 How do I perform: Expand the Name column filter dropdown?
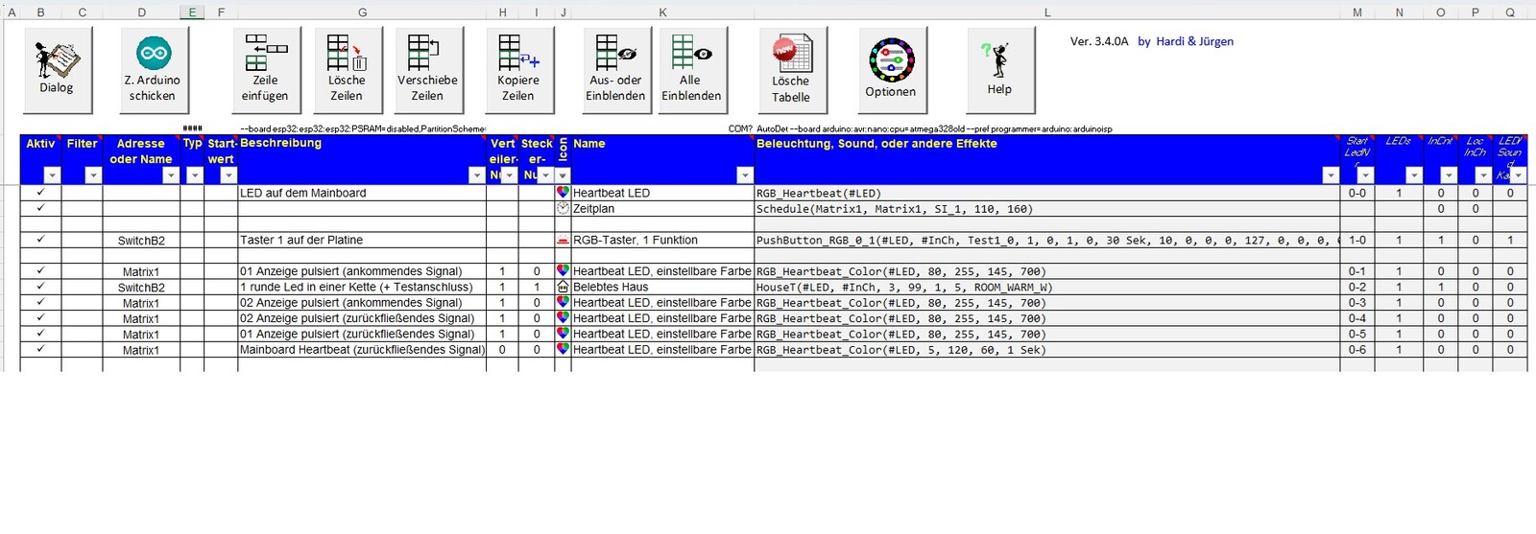coord(745,175)
